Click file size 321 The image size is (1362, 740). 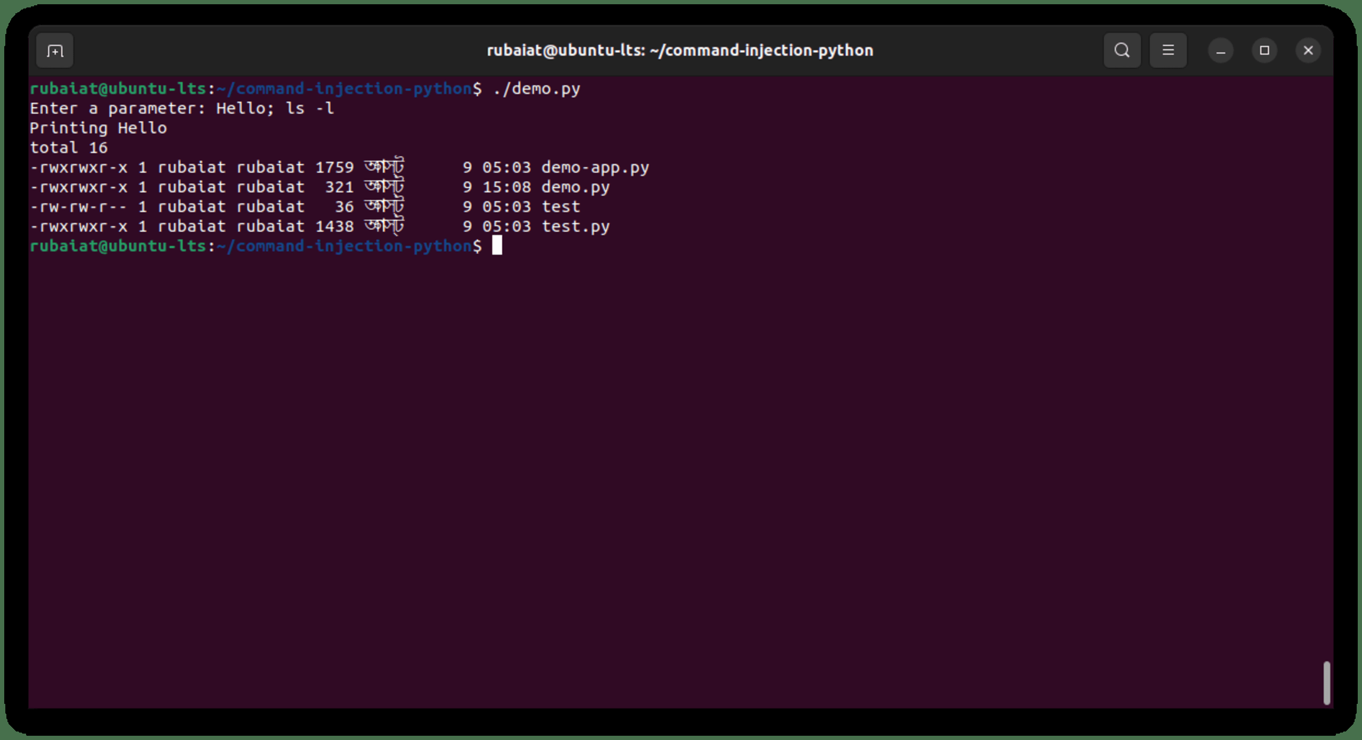coord(339,187)
